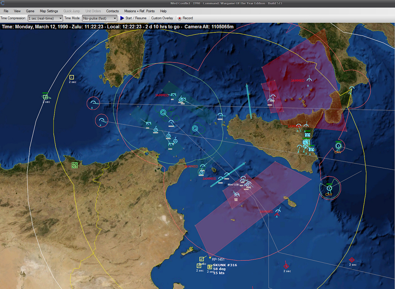Select southern CAV unit southeast of Sicily
The height and width of the screenshot is (289, 395).
tap(329, 188)
